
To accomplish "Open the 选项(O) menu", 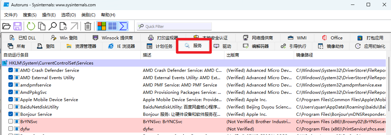I will [69, 15].
